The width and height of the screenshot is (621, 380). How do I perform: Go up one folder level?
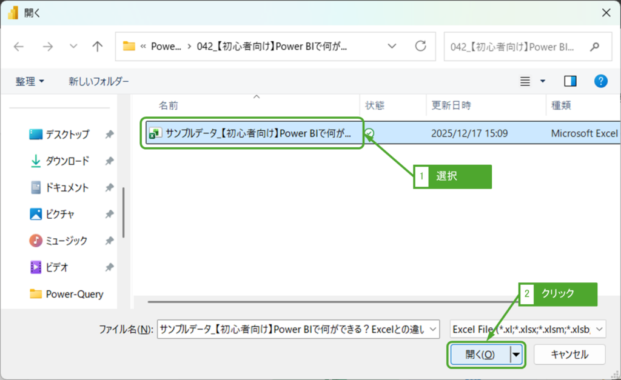coord(97,47)
